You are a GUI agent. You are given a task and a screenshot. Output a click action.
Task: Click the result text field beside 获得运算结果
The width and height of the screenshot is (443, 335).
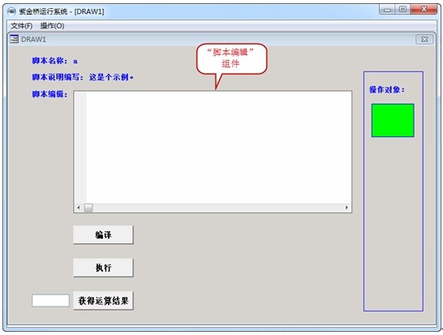click(50, 301)
